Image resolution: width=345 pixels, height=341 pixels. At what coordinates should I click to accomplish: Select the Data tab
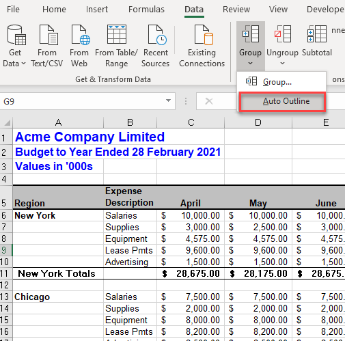194,10
